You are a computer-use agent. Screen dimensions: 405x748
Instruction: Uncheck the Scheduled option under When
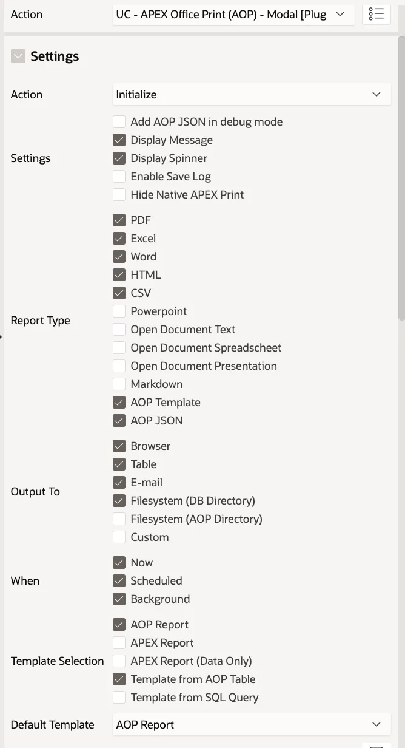click(119, 580)
